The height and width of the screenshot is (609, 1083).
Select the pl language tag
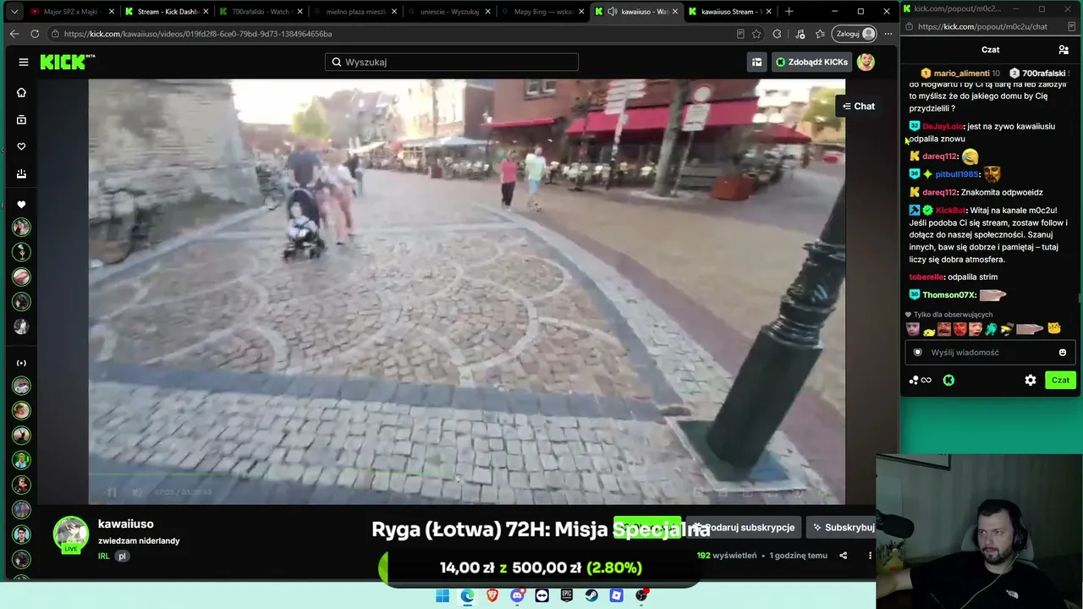122,556
